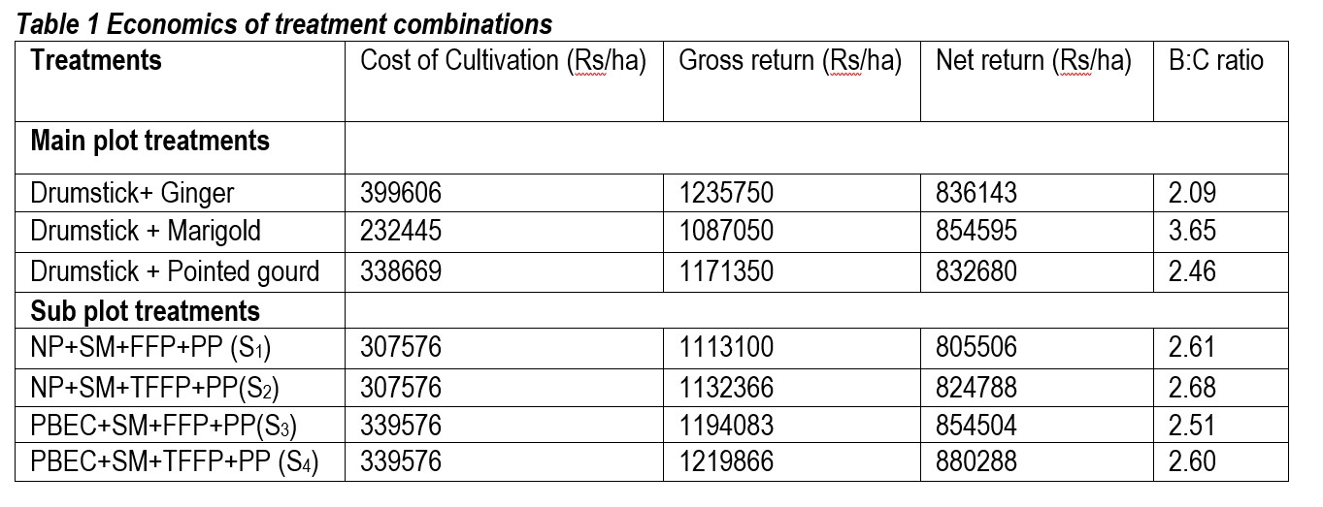The image size is (1323, 507).
Task: Click the PBEC+SM+TFFP+PP (S4) treatment cell
Action: tap(175, 462)
